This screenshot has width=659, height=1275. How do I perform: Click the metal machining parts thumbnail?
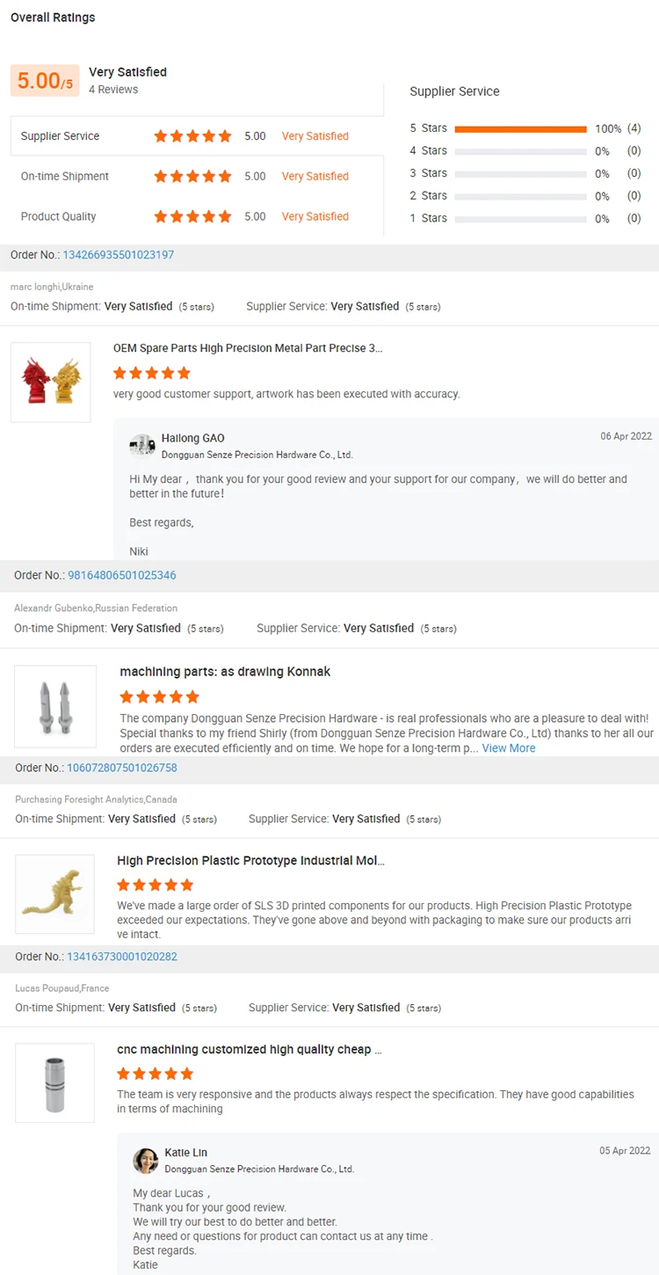(55, 706)
